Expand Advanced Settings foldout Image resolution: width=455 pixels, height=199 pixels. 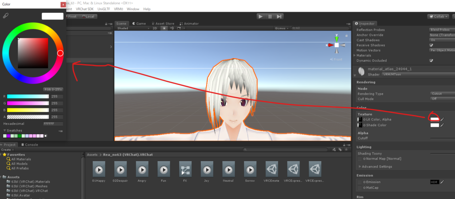360,167
